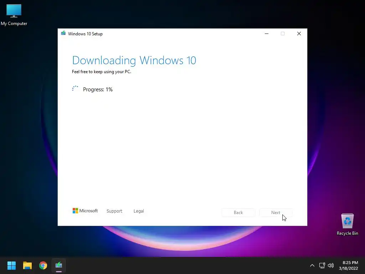
Task: Open the Recycle Bin desktop icon
Action: (347, 224)
